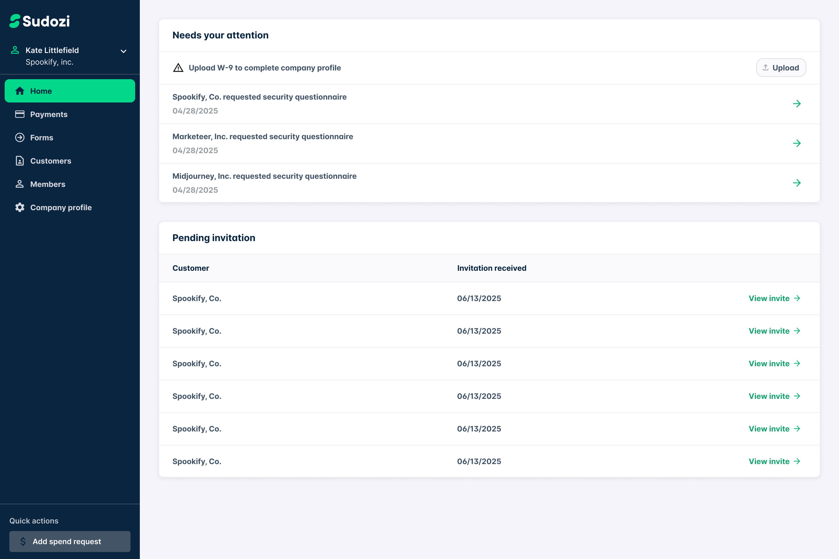Click the Payments card icon
This screenshot has height=559, width=839.
point(20,114)
